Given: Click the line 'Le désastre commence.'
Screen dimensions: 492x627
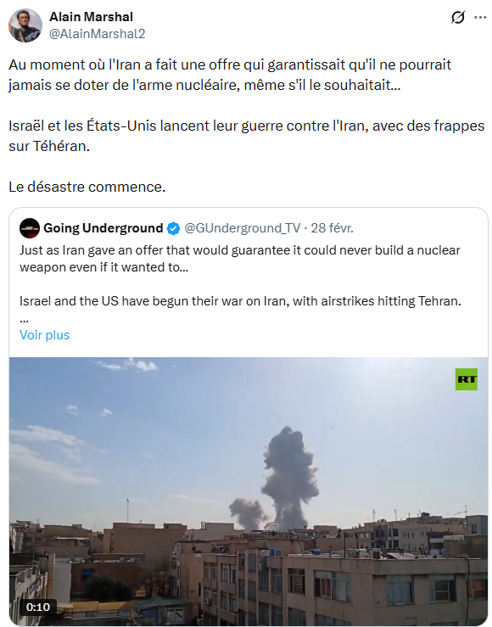Looking at the screenshot, I should [87, 187].
